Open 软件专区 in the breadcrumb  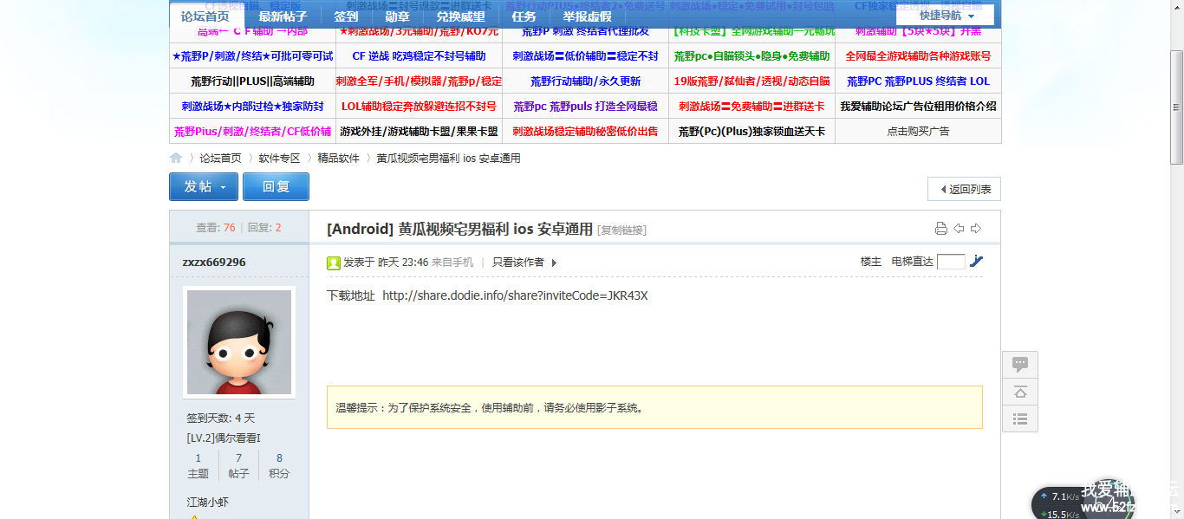coord(279,159)
